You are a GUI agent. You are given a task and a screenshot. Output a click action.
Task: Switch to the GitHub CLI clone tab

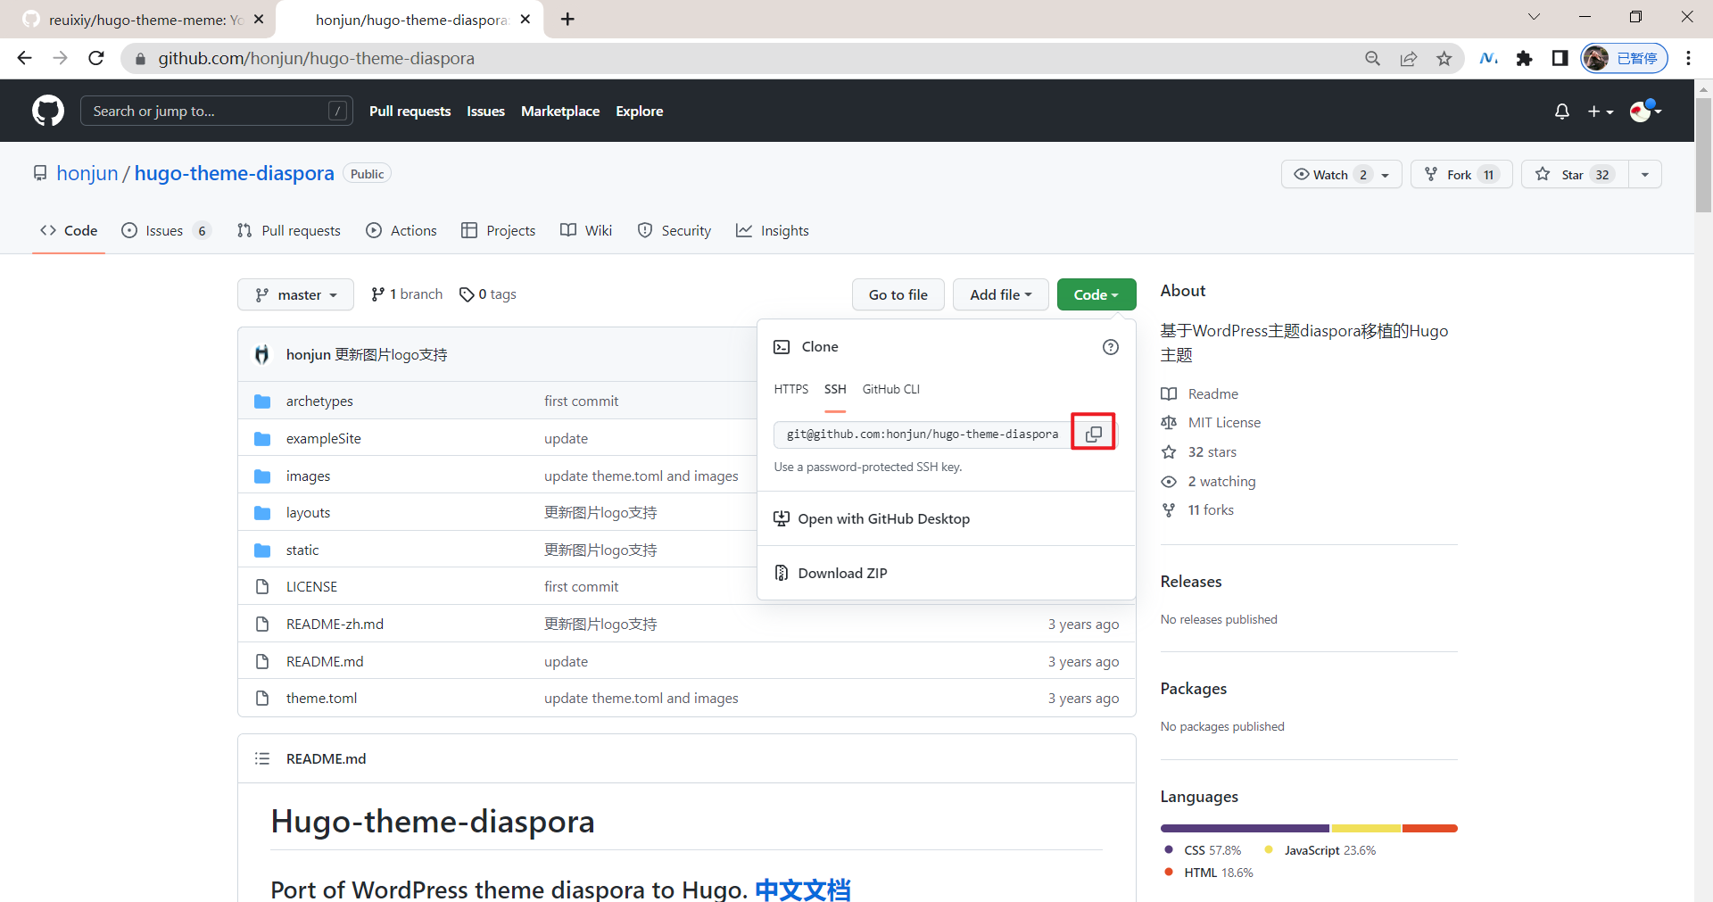pyautogui.click(x=890, y=389)
